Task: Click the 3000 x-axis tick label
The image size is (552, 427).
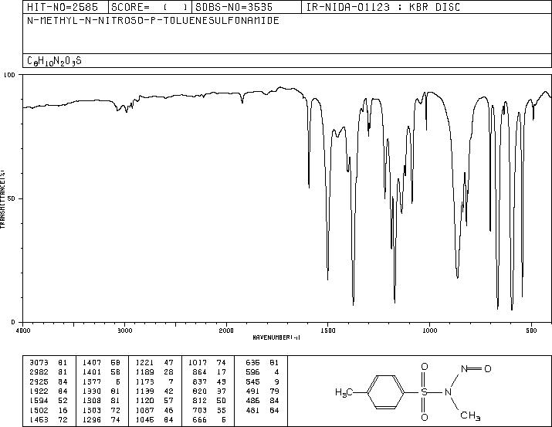Action: tap(124, 330)
